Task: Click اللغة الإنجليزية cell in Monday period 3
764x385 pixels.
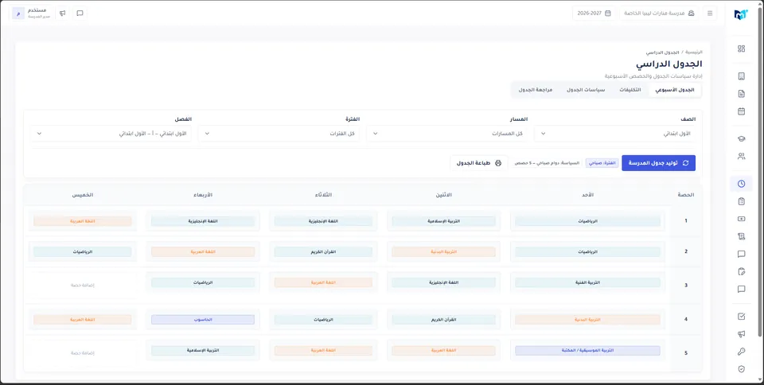Action: 444,283
